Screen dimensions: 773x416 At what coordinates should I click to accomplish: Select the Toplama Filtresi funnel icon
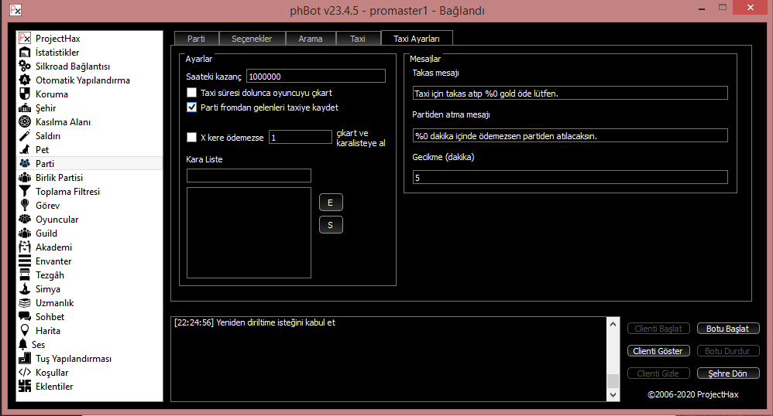[25, 192]
